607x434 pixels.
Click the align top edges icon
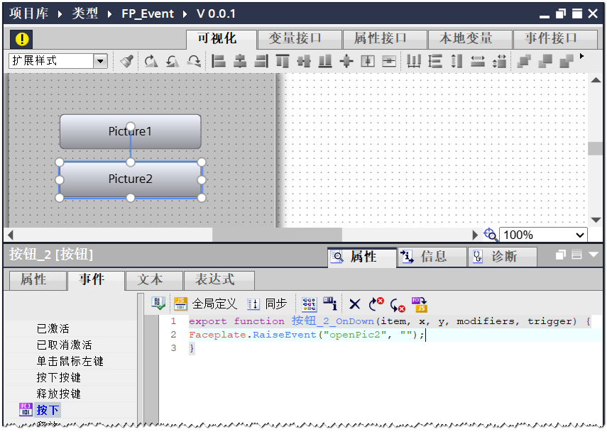283,61
